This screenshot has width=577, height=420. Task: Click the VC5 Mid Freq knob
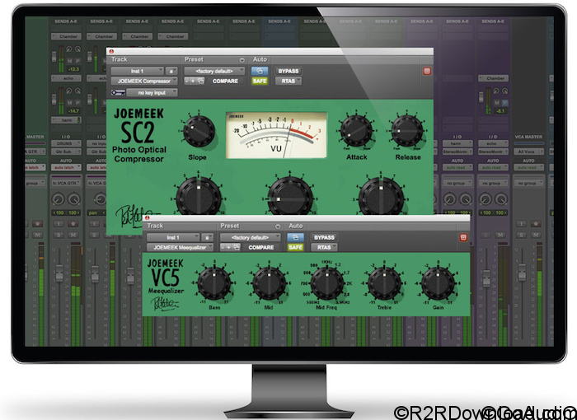tap(326, 283)
